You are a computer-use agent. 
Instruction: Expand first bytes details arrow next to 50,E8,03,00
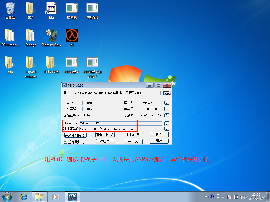167,109
